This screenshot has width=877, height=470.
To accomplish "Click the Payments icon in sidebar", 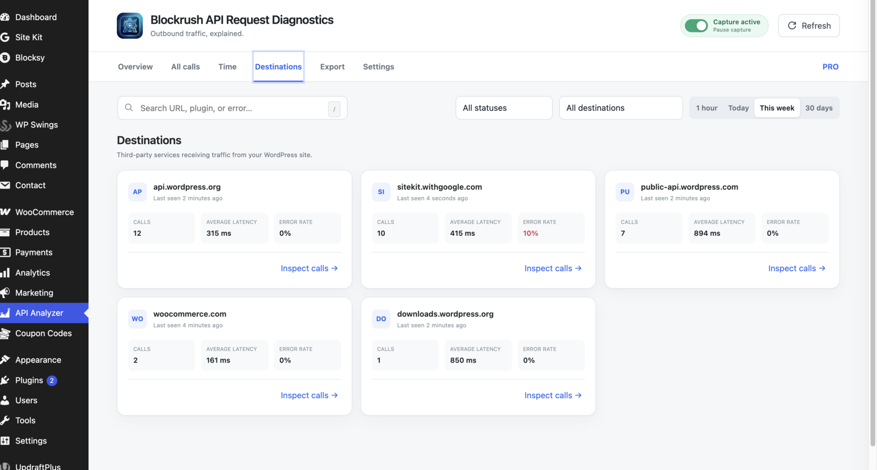I will (x=5, y=252).
